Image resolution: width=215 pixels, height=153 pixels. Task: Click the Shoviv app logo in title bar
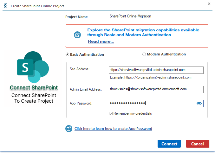(5, 6)
